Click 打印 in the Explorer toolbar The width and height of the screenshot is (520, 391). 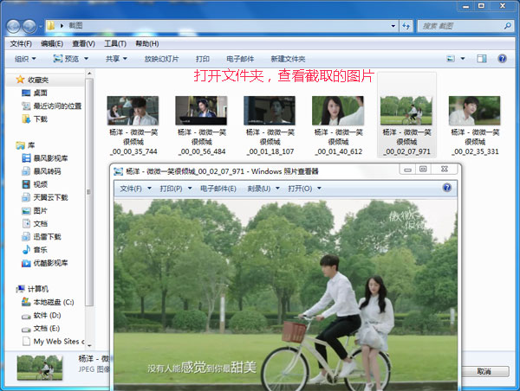click(x=203, y=59)
